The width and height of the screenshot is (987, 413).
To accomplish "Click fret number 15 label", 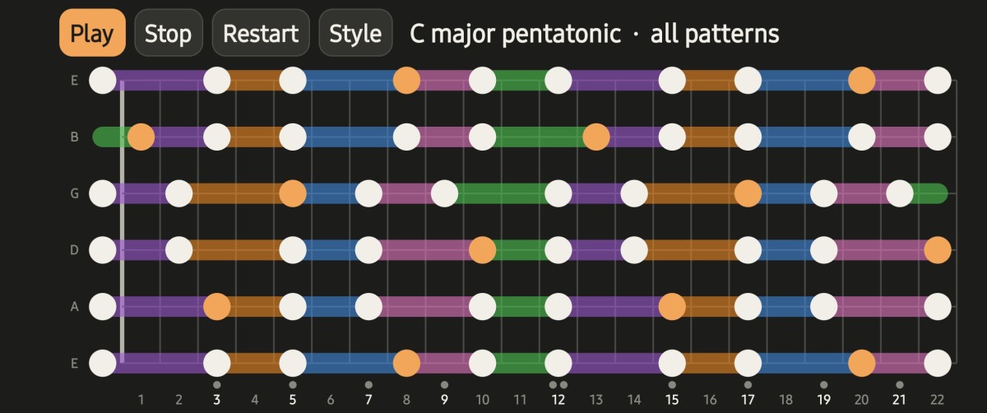I will [x=672, y=399].
